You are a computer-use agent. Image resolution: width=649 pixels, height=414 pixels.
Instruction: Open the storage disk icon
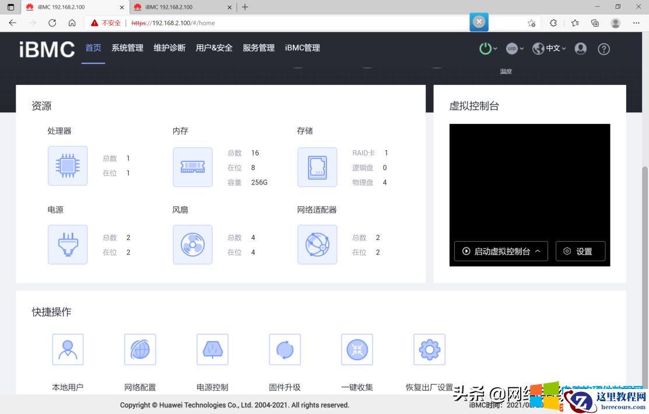pyautogui.click(x=317, y=167)
